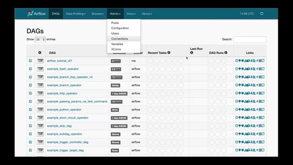Toggle Off switch for example_bash_operator

[x=40, y=69]
